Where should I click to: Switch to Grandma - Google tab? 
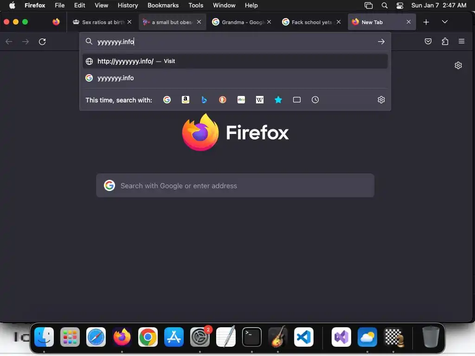[242, 22]
